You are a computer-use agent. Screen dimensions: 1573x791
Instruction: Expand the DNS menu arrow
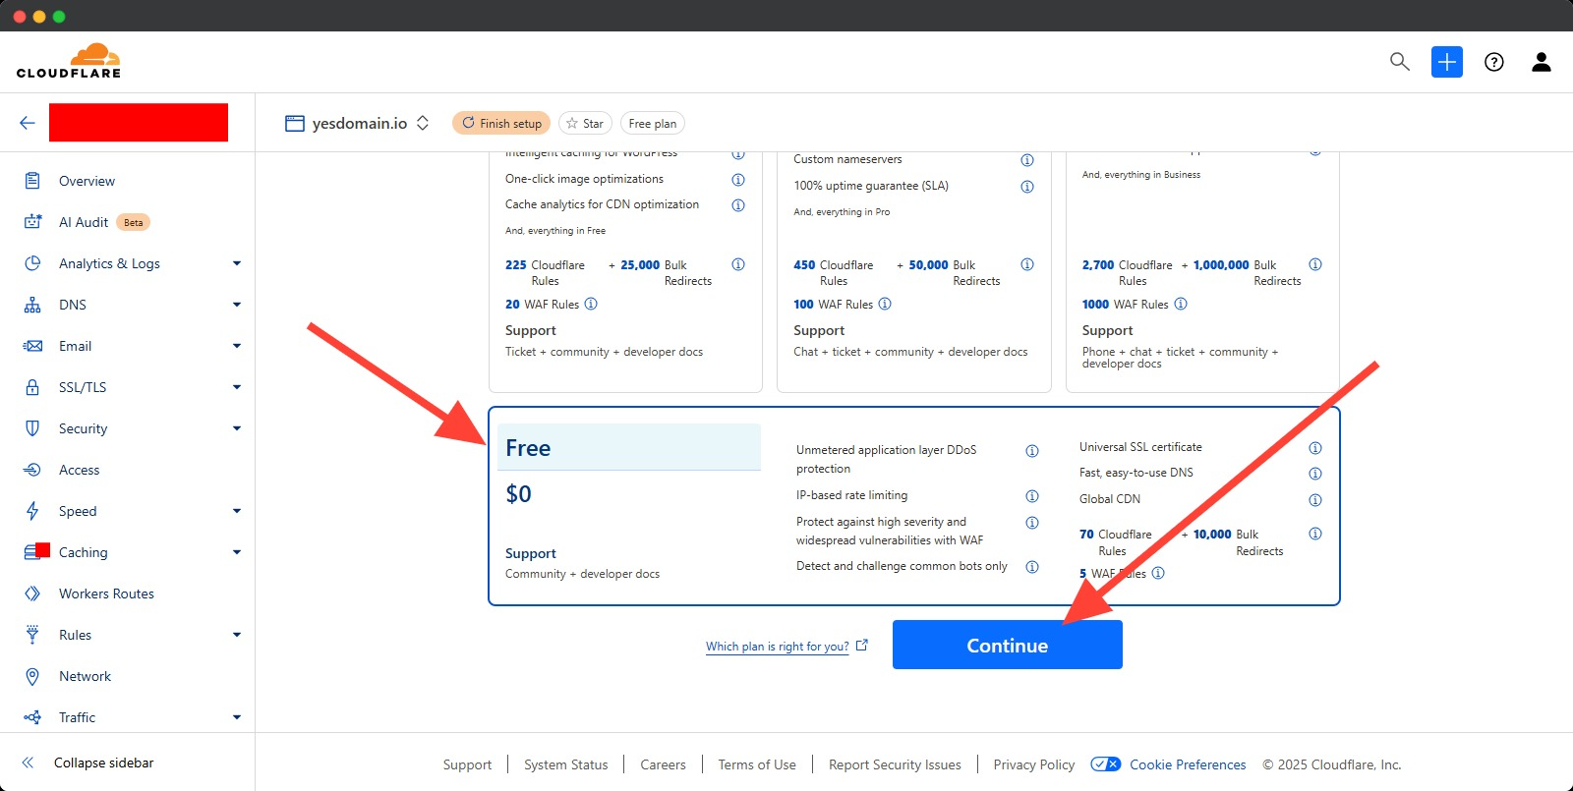237,305
